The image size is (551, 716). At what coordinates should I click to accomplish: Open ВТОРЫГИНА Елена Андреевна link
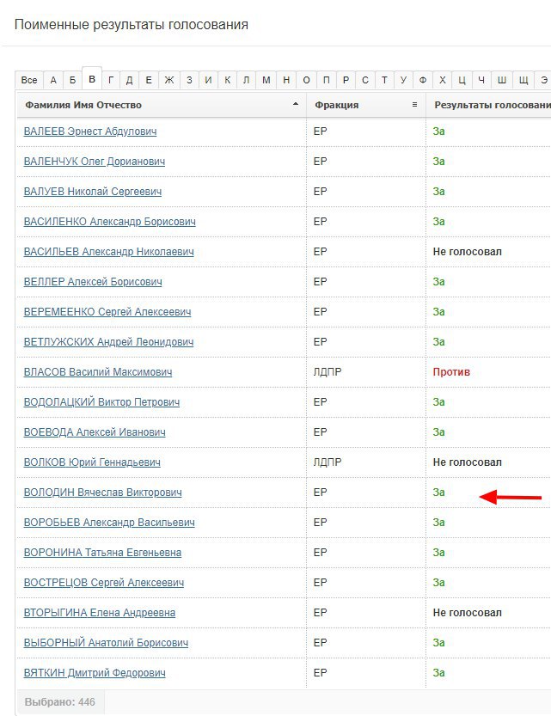(100, 613)
